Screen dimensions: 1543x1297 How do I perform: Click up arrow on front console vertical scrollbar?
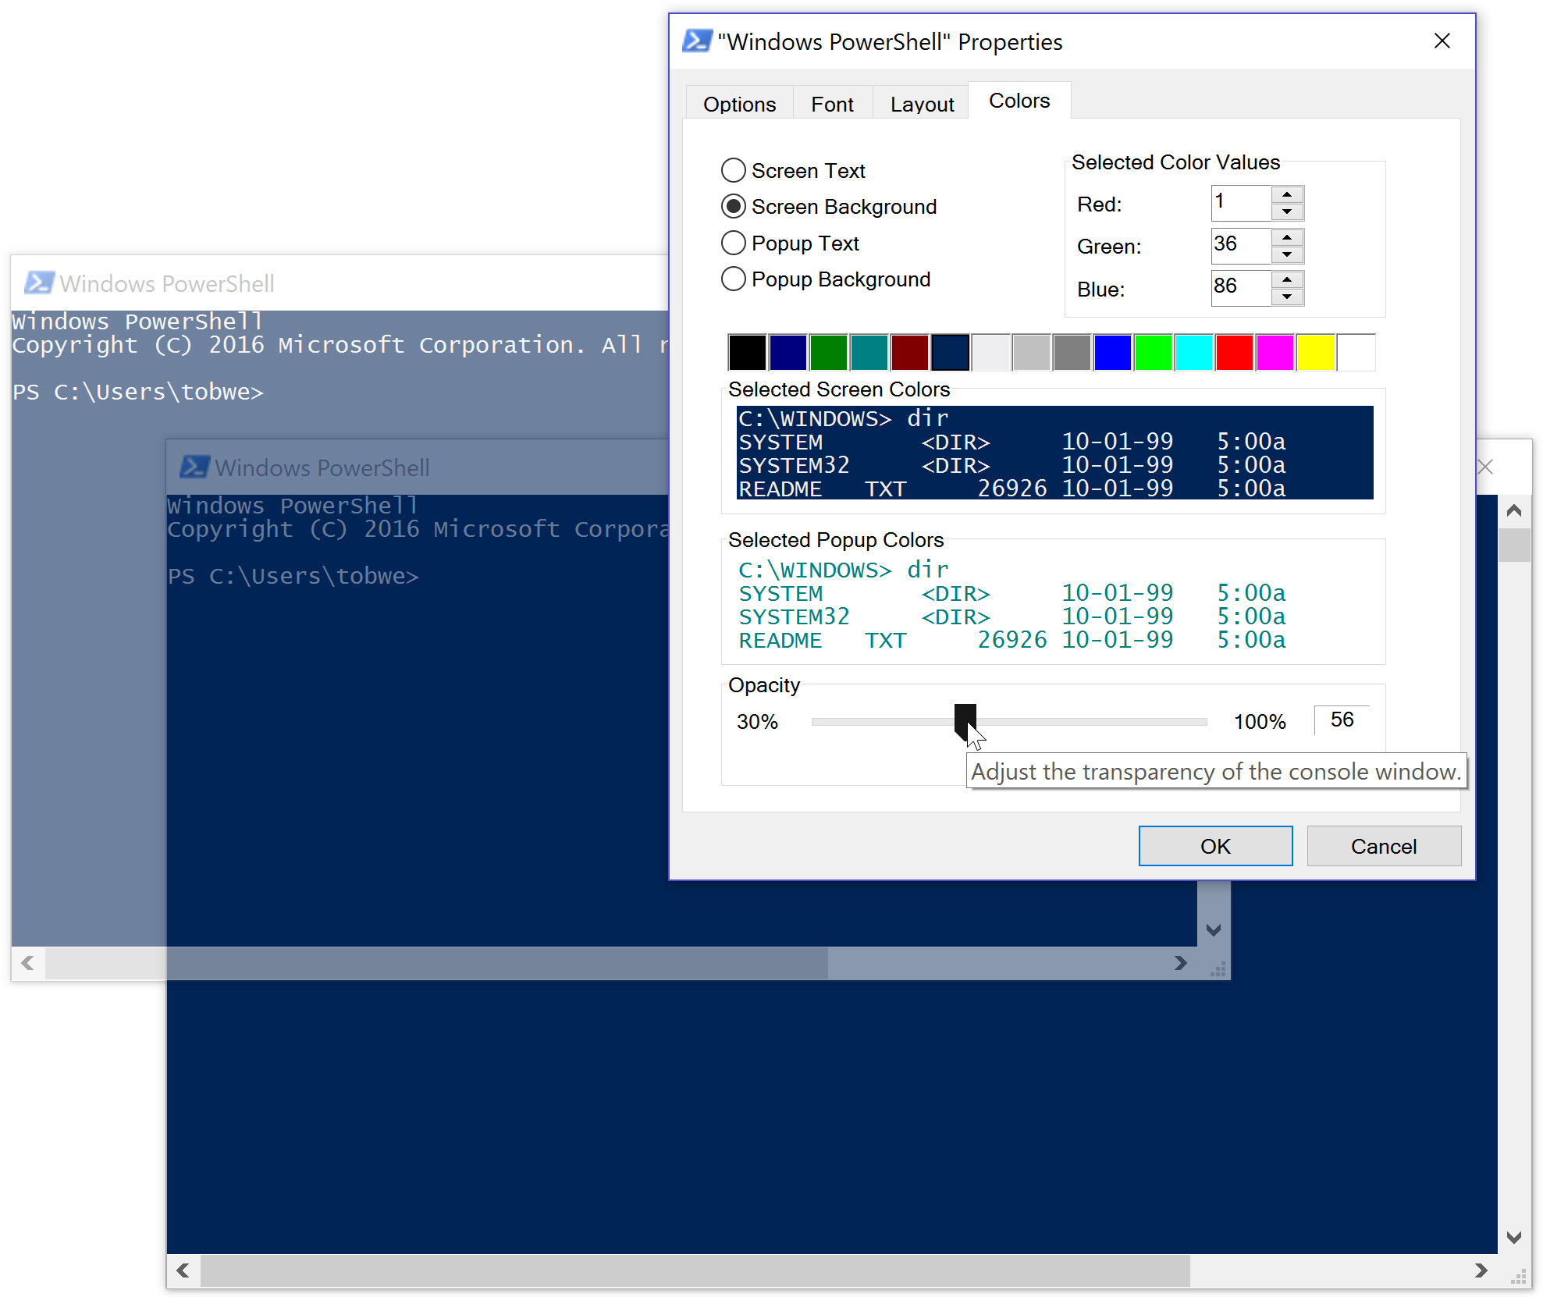point(1514,510)
